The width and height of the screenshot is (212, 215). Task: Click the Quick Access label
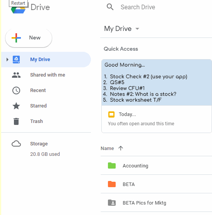pyautogui.click(x=121, y=49)
